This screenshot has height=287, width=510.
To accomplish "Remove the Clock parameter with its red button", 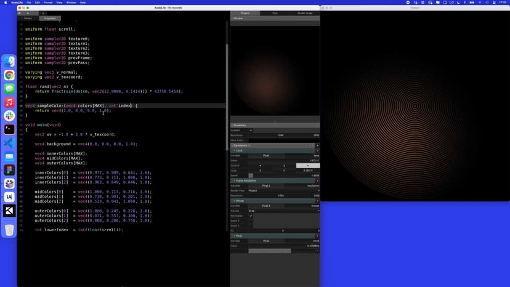I will click(318, 150).
